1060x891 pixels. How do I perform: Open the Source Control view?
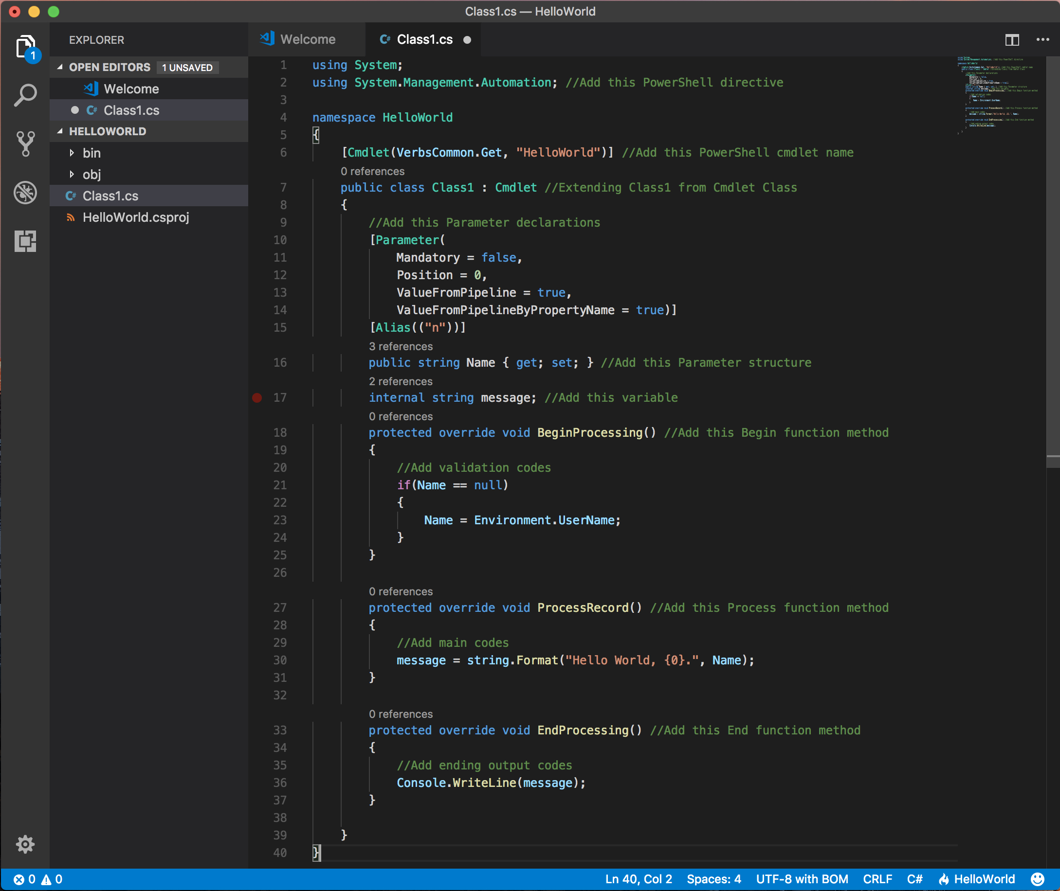(25, 143)
